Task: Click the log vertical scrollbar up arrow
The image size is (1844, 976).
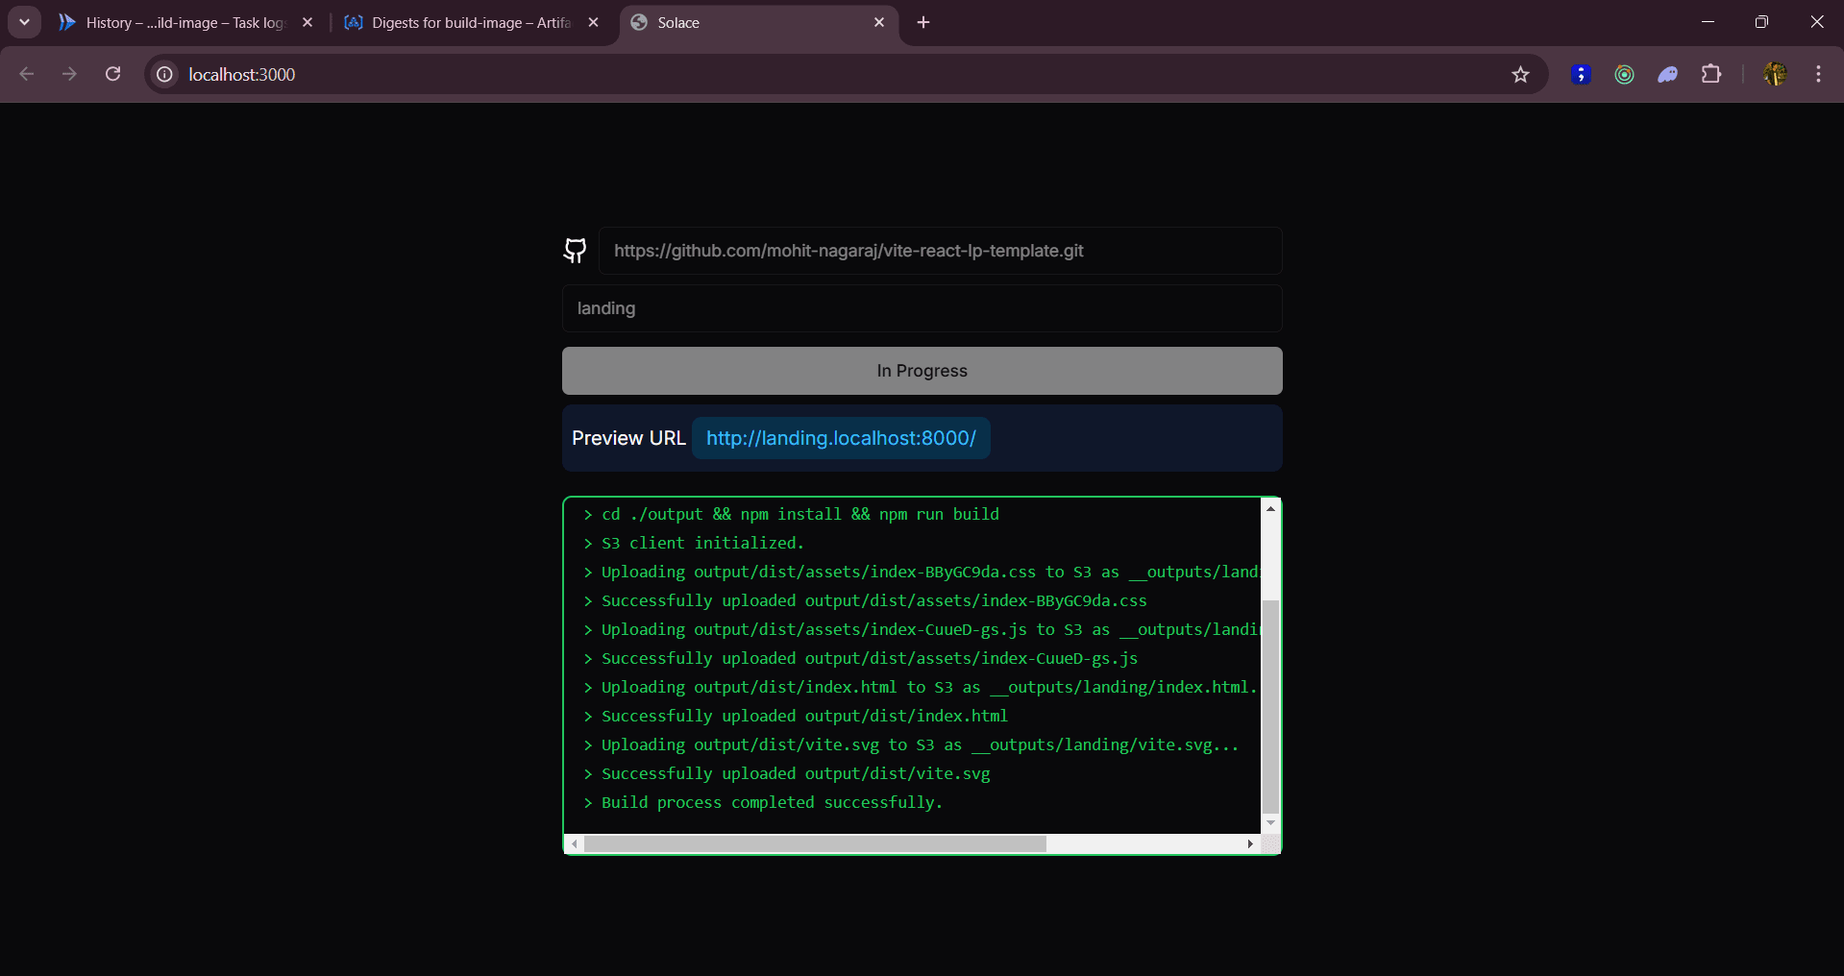Action: pos(1270,508)
